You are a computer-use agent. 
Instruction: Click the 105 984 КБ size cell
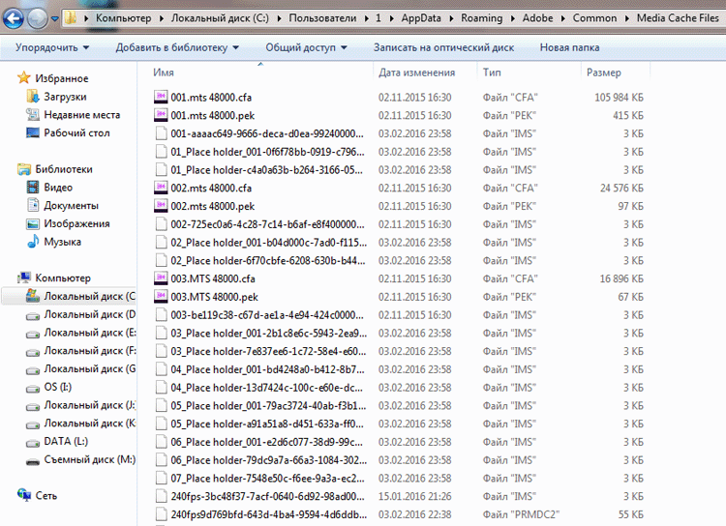click(x=620, y=97)
